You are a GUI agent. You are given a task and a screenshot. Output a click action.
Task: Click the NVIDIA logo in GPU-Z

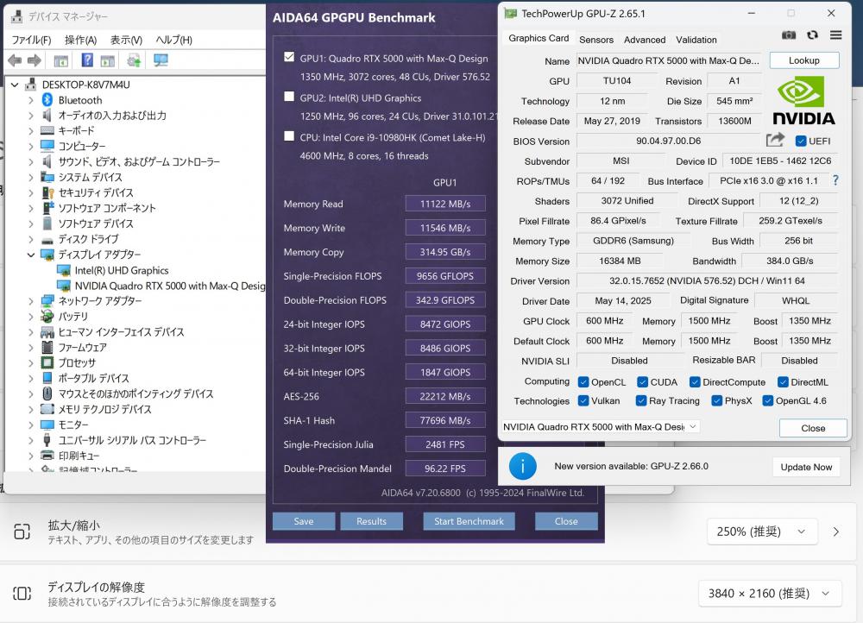pyautogui.click(x=803, y=101)
